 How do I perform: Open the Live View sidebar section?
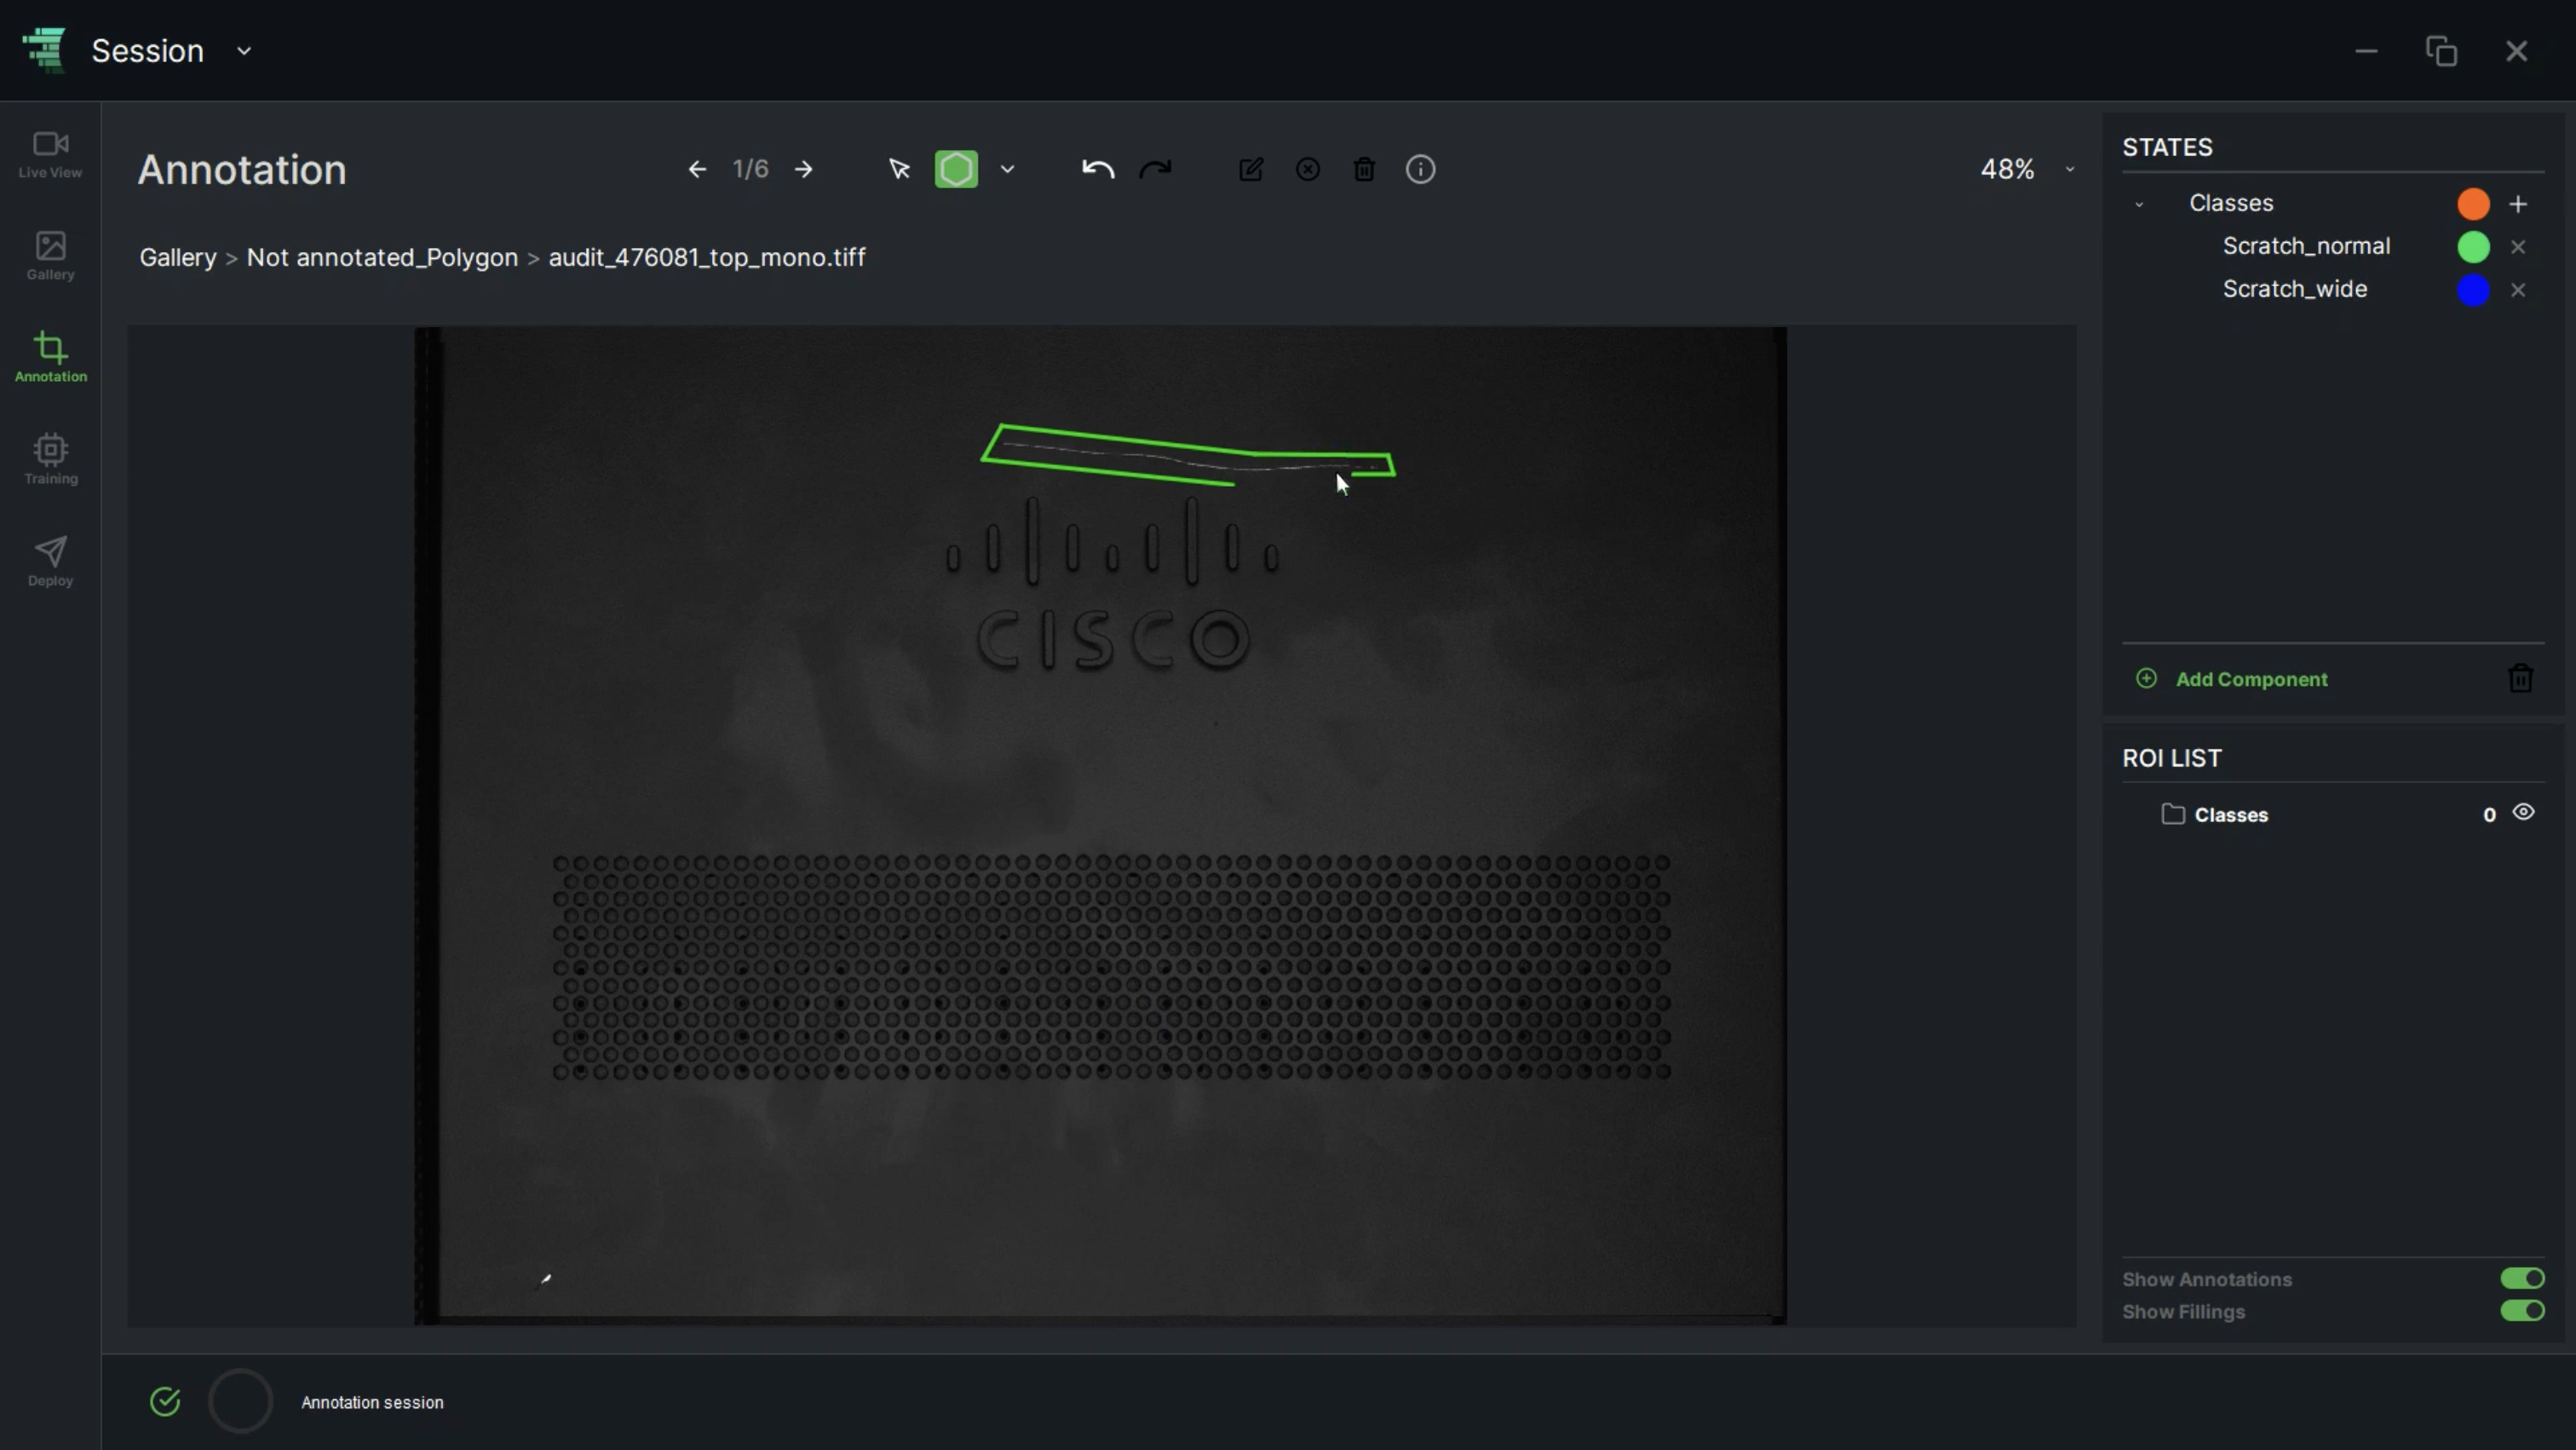pos(50,155)
